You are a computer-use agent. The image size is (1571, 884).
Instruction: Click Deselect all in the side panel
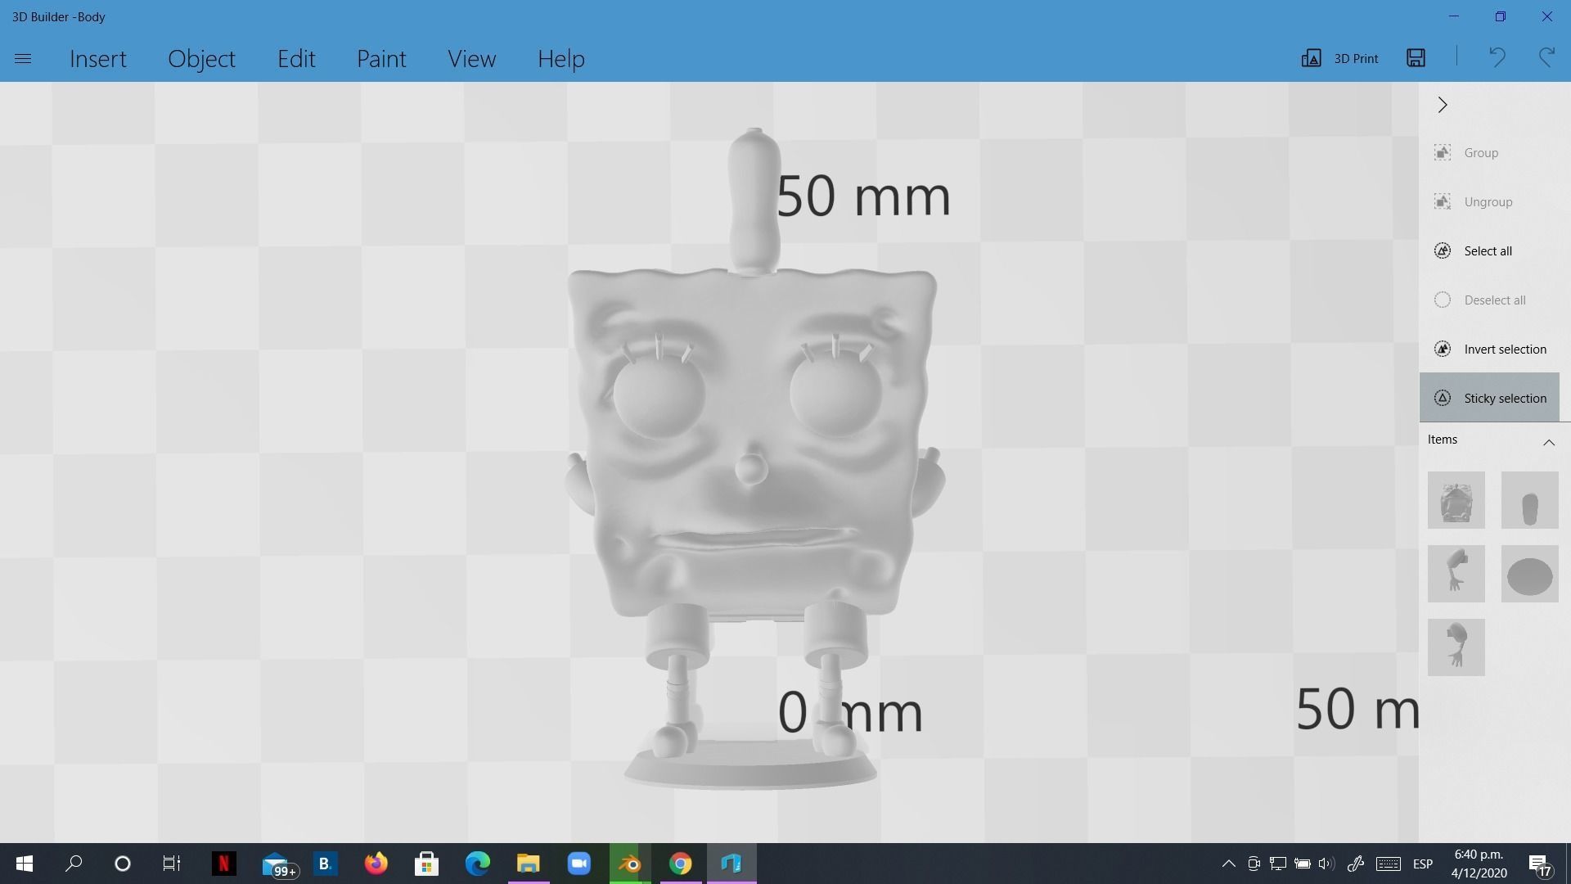coord(1489,300)
